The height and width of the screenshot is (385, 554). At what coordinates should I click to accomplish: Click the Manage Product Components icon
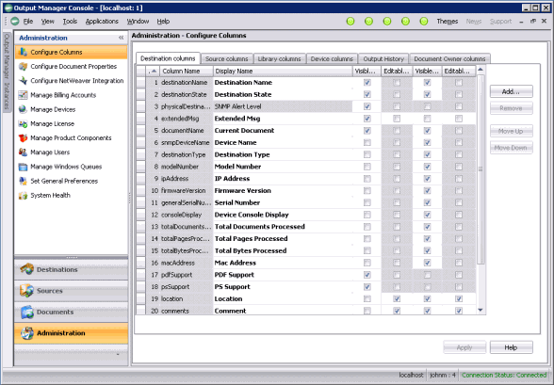[23, 138]
